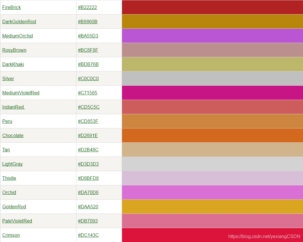The width and height of the screenshot is (303, 242).
Task: Click the #DC143C hex code link
Action: 88,235
